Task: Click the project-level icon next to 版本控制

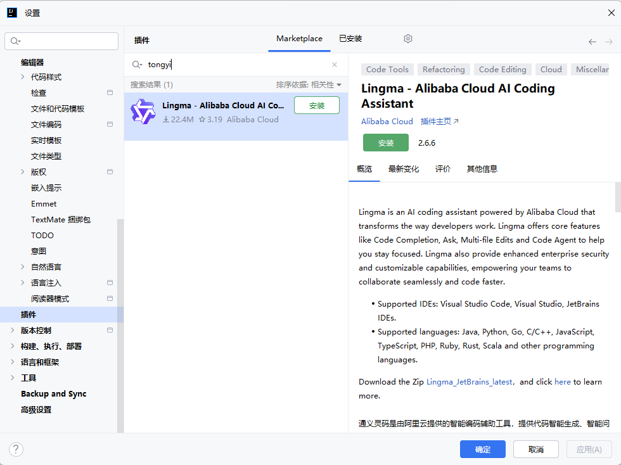Action: (110, 331)
